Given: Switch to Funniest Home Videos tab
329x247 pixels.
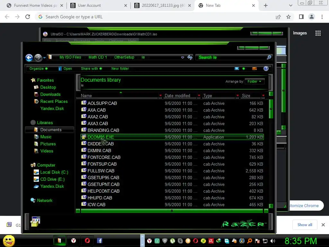Looking at the screenshot, I should click(x=35, y=5).
